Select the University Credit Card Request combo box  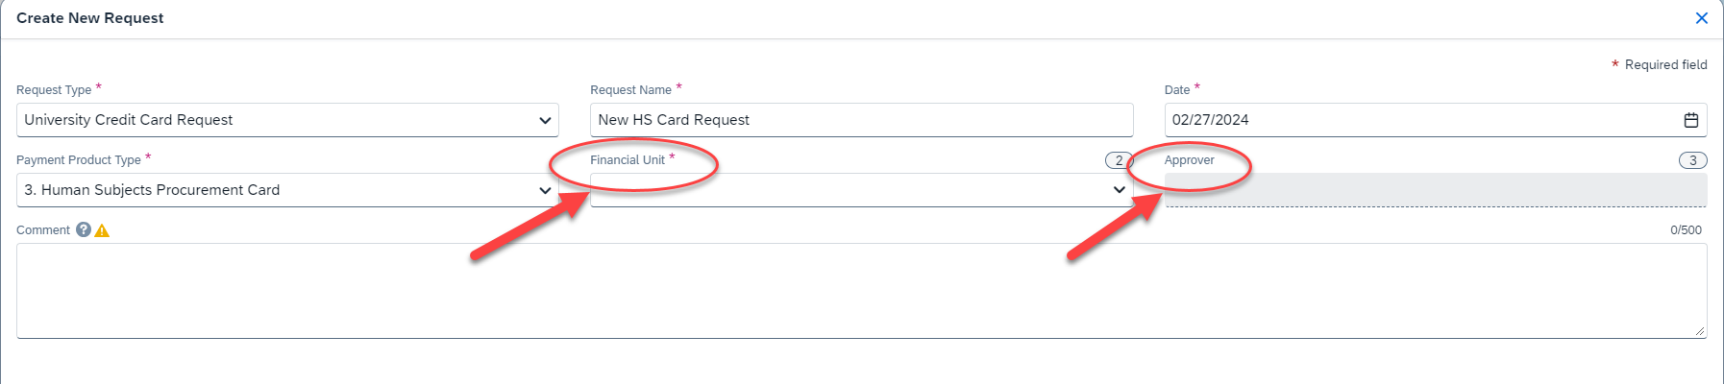(x=287, y=120)
